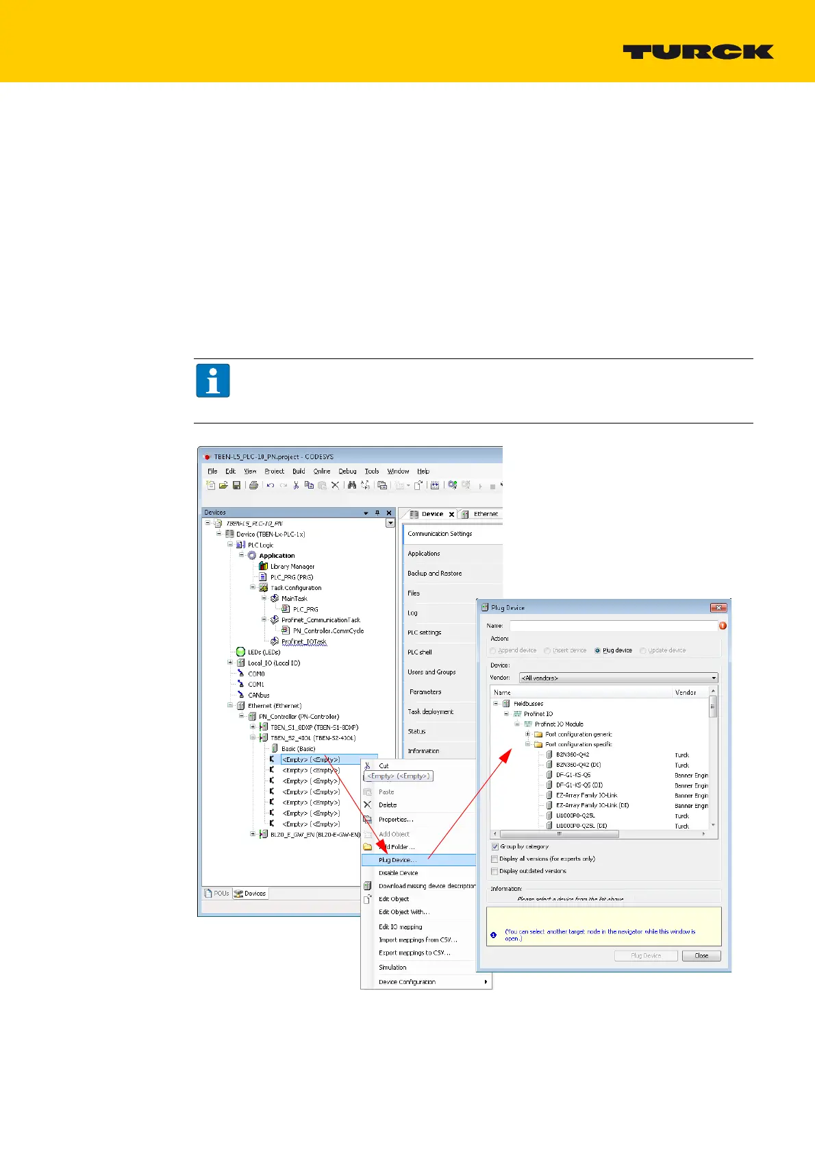
Task: Open Backup and Restore page
Action: [x=435, y=573]
